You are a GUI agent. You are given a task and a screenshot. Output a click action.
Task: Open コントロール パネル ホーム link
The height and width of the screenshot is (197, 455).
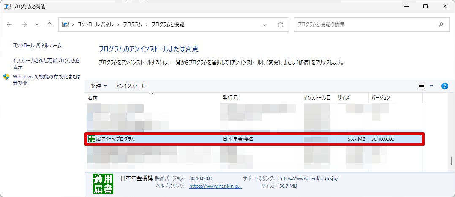coord(37,46)
